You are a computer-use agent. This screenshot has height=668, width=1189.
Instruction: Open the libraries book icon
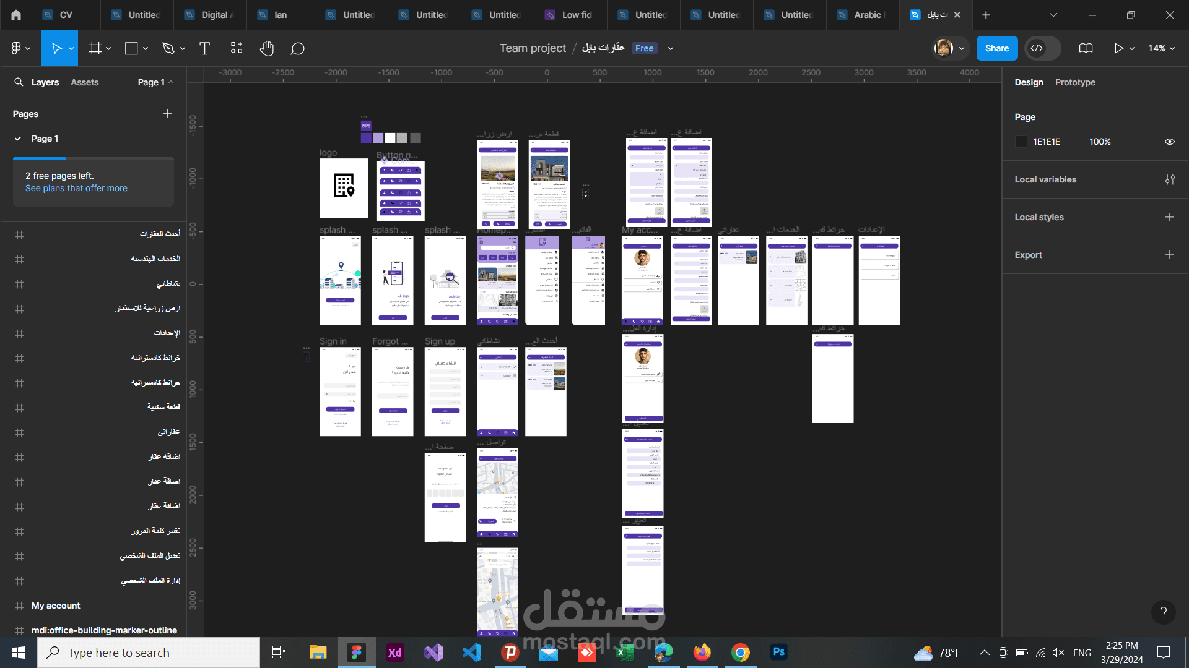[1086, 48]
